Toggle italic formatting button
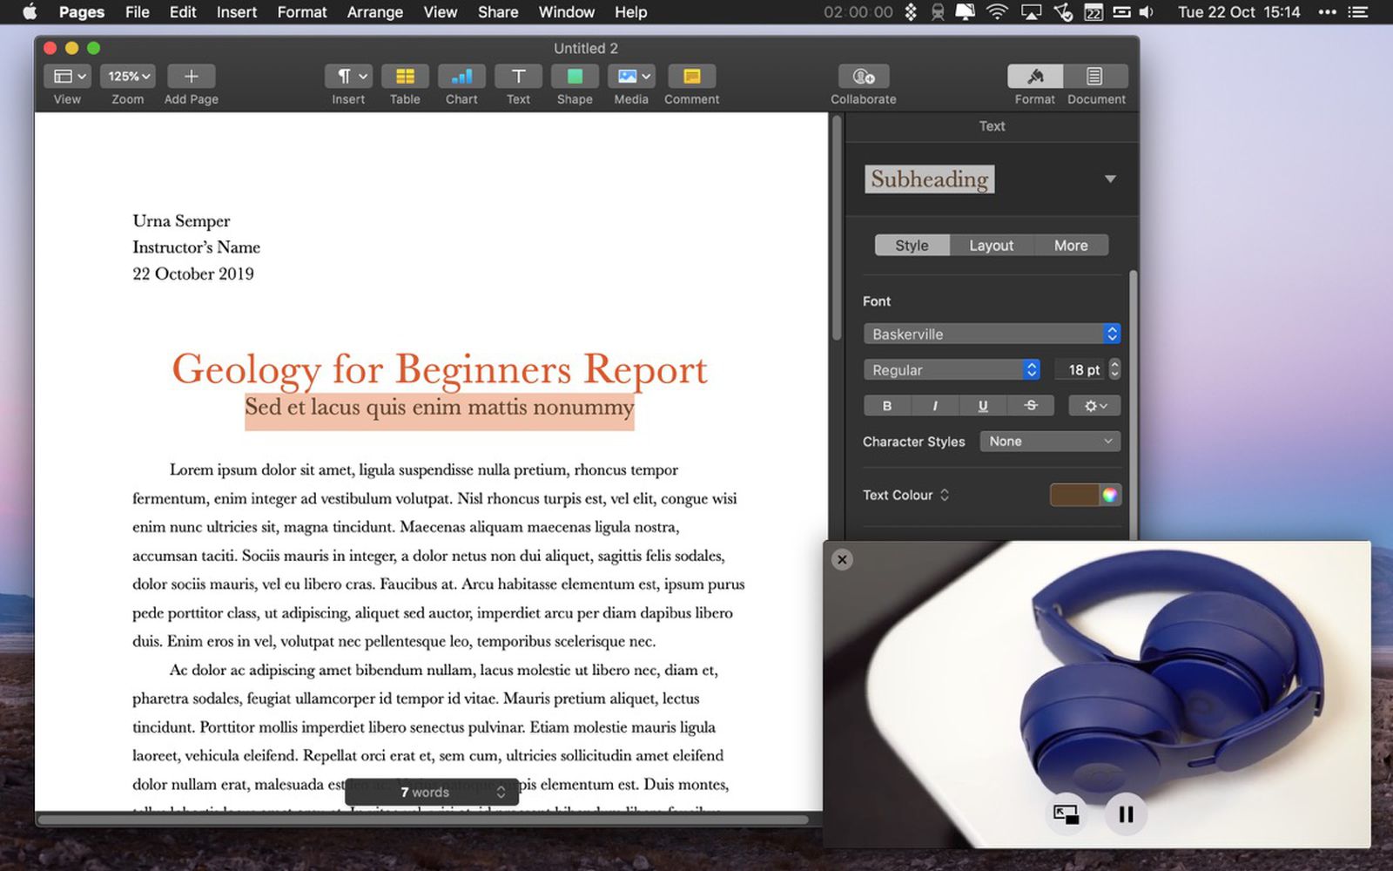Image resolution: width=1393 pixels, height=871 pixels. (x=935, y=406)
